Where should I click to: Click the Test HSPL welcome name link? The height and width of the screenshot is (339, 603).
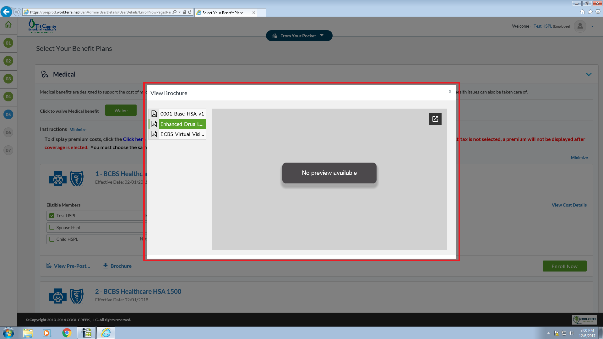[x=543, y=26]
